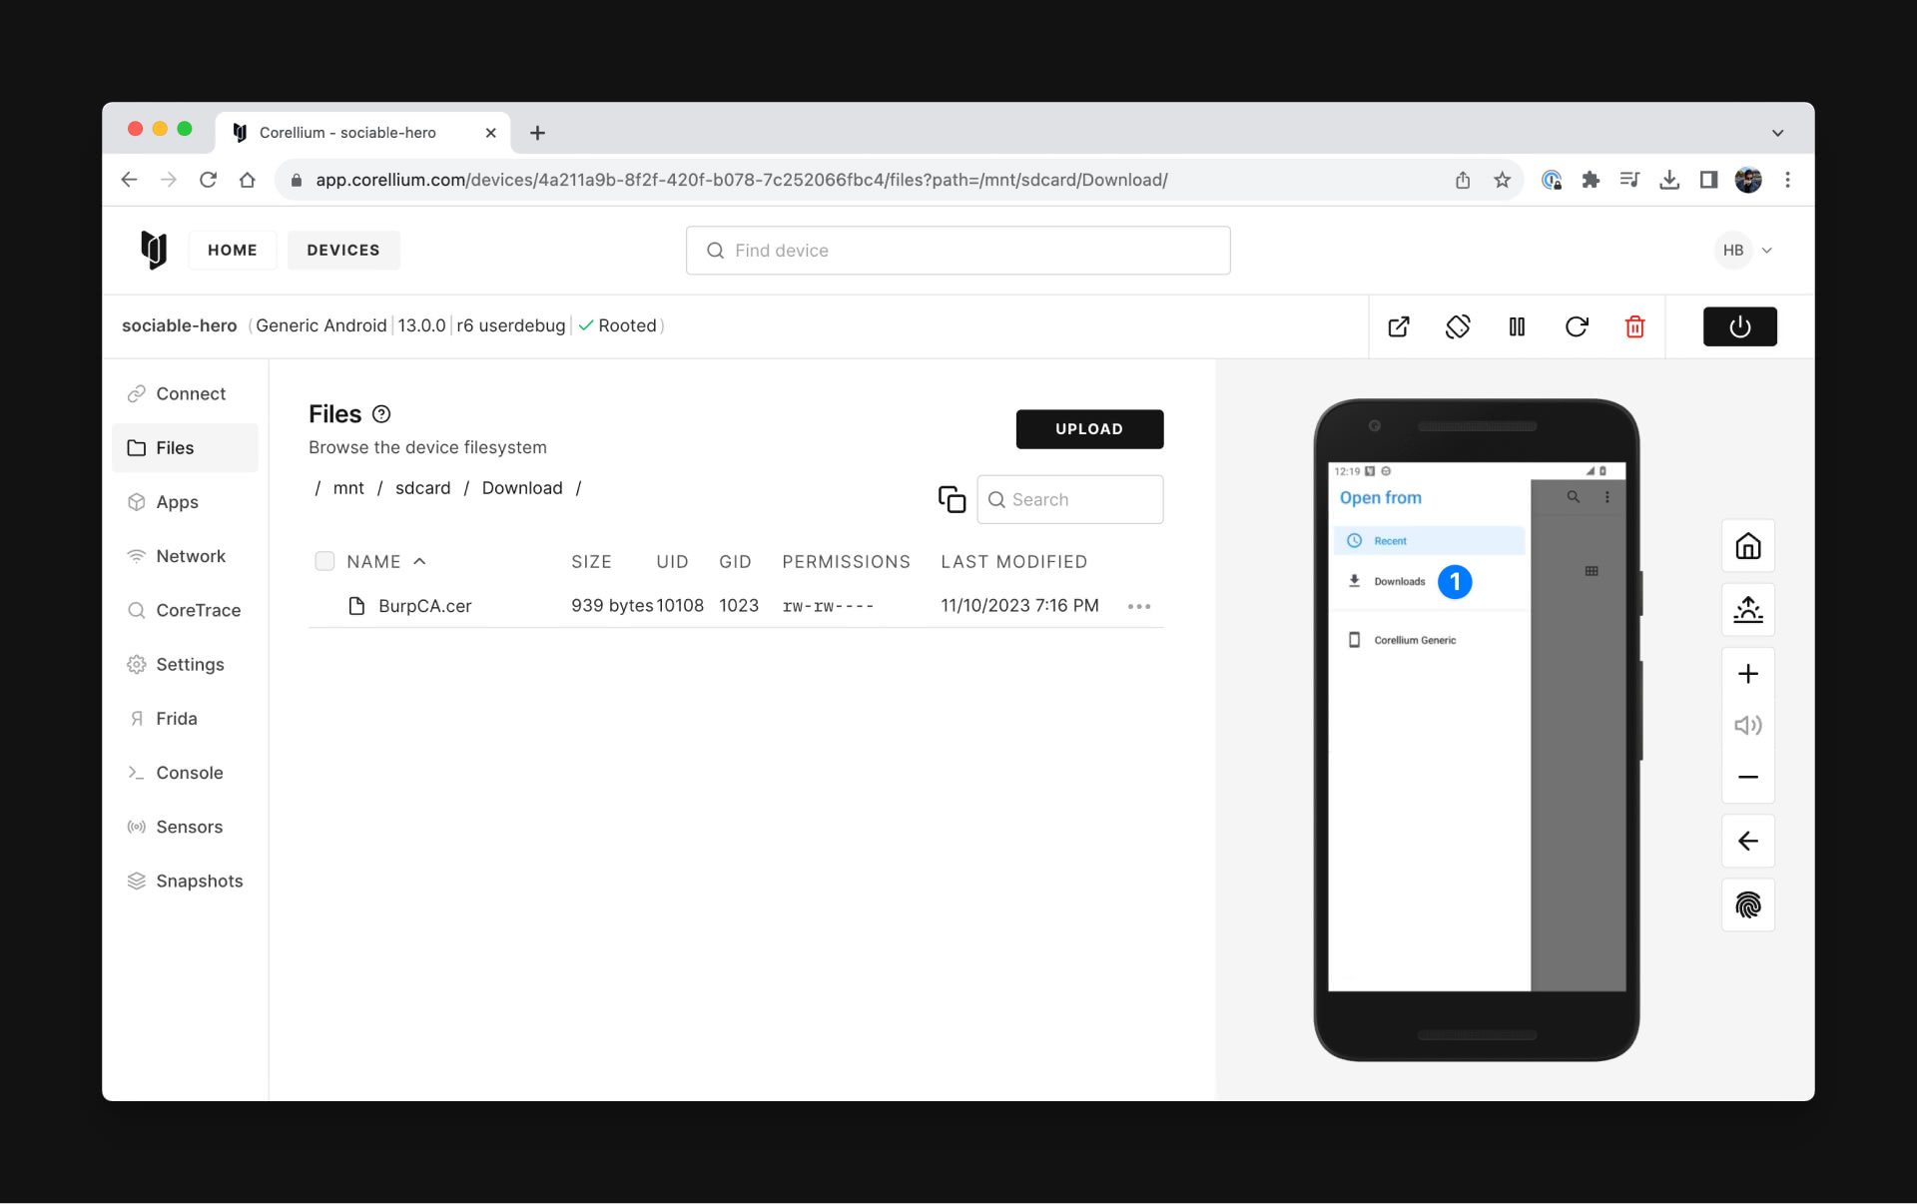Viewport: 1917px width, 1204px height.
Task: Tap device Back arrow control
Action: click(x=1747, y=842)
